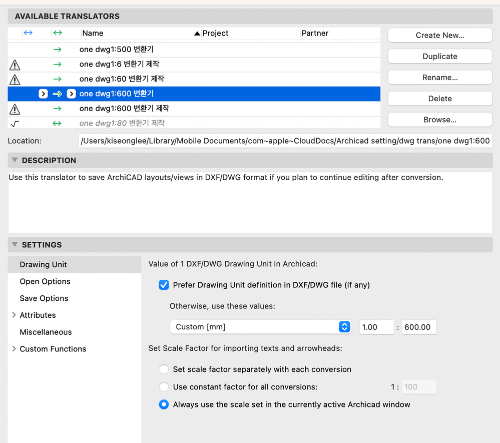The width and height of the screenshot is (500, 443).
Task: Switch to the Open Options settings page
Action: (x=45, y=281)
